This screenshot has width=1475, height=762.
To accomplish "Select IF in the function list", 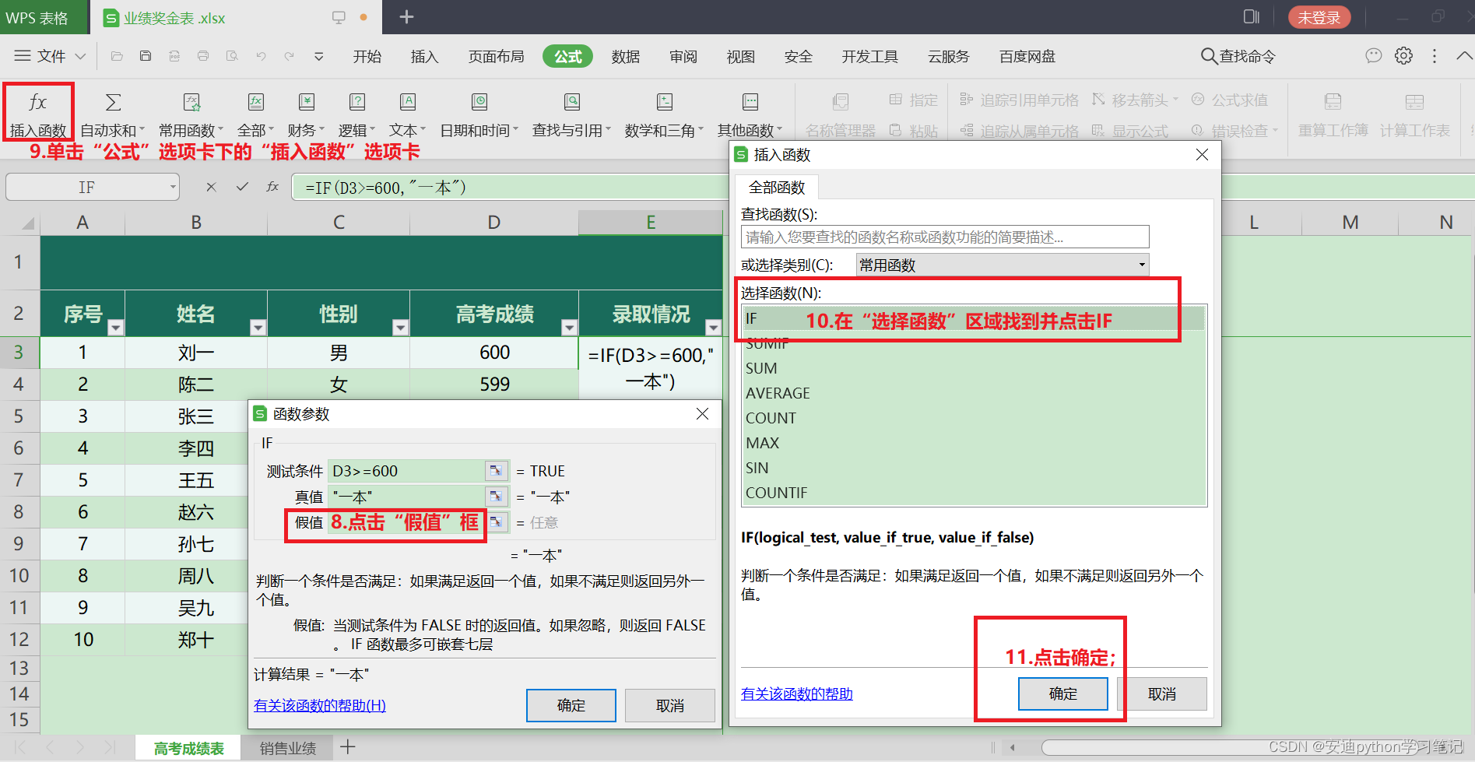I will point(973,318).
